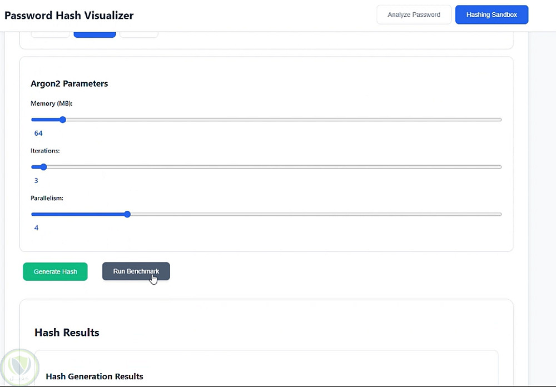Select the left partially hidden algorithm button
This screenshot has height=387, width=556.
pos(50,34)
